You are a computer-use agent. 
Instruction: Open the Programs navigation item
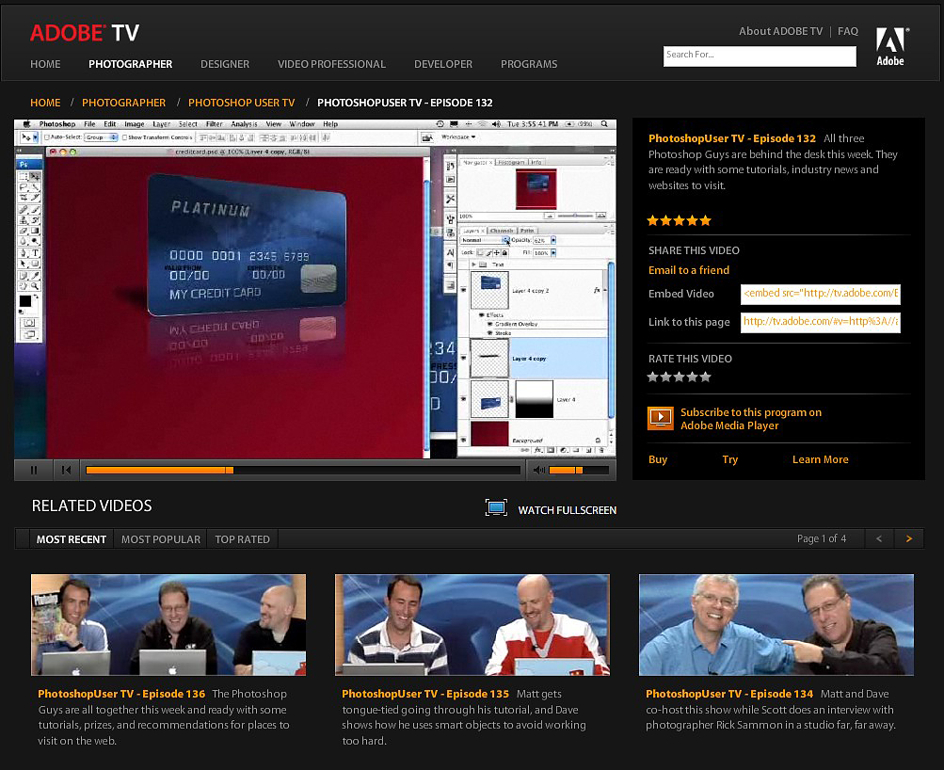click(x=529, y=64)
